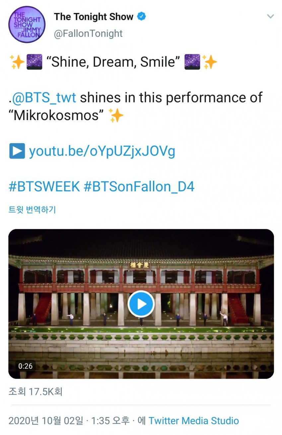
Task: Click the 0:26 duration badge
Action: [26, 366]
